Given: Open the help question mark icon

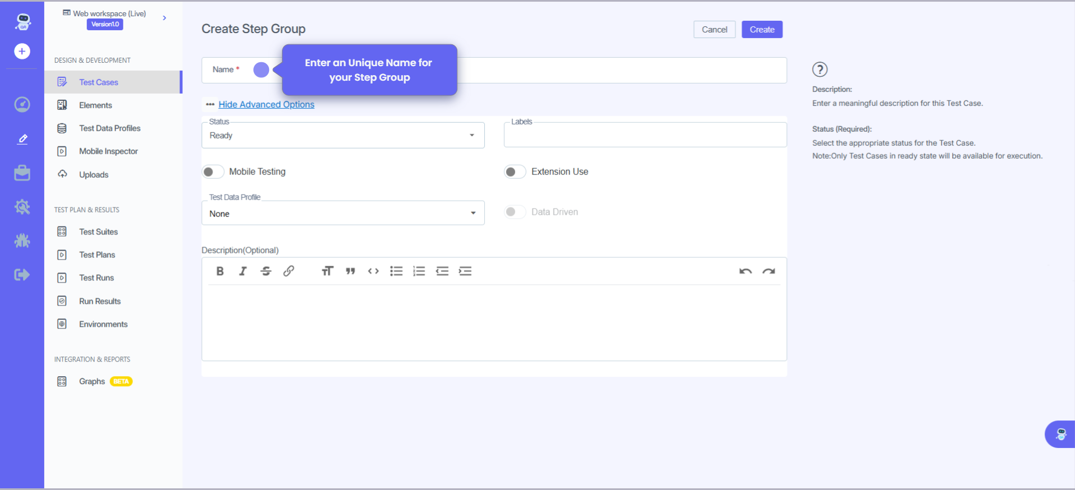Looking at the screenshot, I should tap(819, 70).
